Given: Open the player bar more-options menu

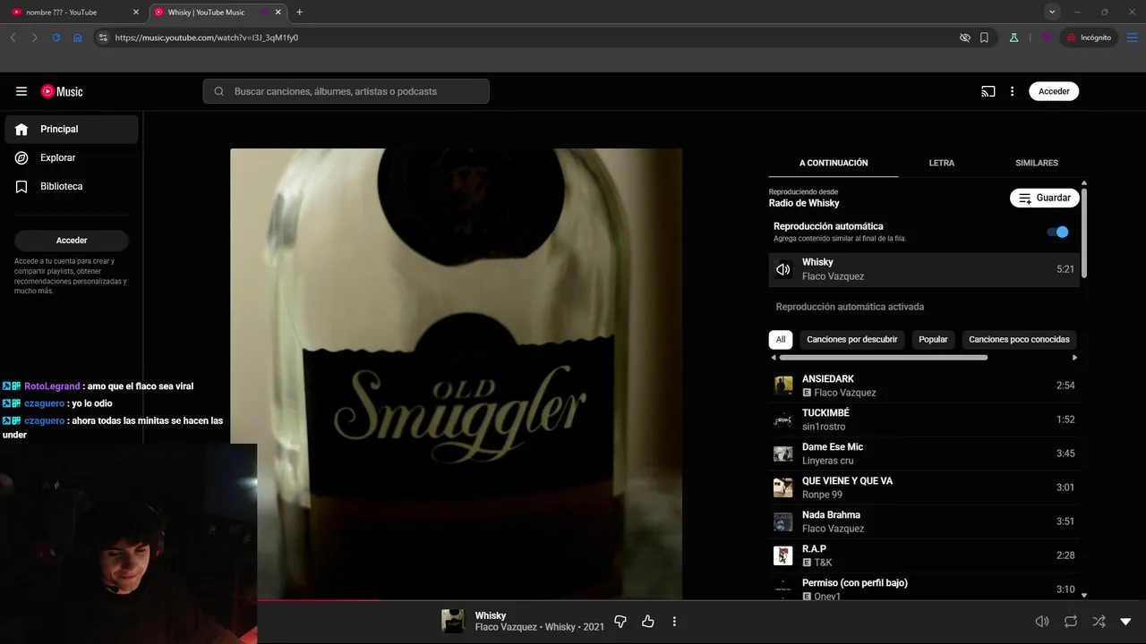Looking at the screenshot, I should point(674,622).
